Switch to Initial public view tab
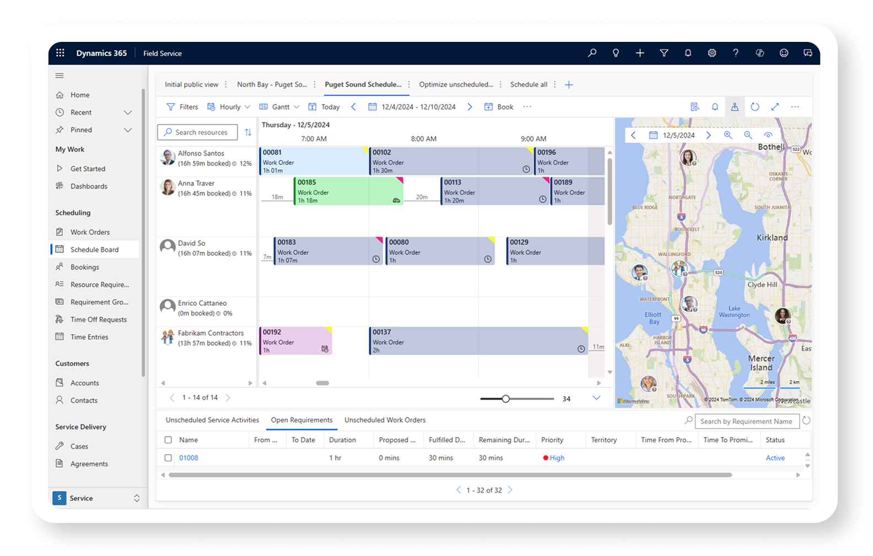 (191, 84)
